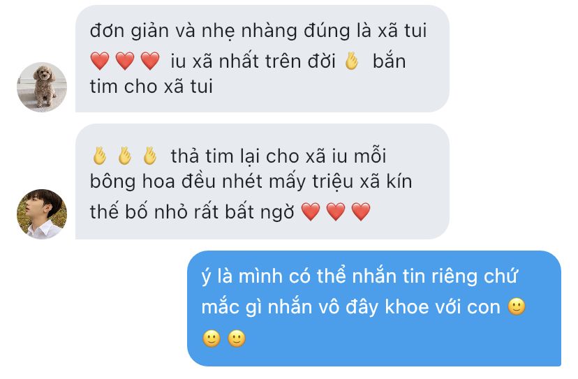578x379 pixels.
Task: Open the avatar of man in white shirt
Action: click(x=42, y=214)
